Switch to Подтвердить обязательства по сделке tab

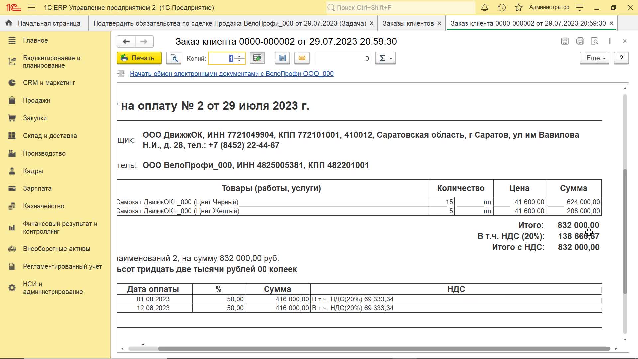[230, 23]
